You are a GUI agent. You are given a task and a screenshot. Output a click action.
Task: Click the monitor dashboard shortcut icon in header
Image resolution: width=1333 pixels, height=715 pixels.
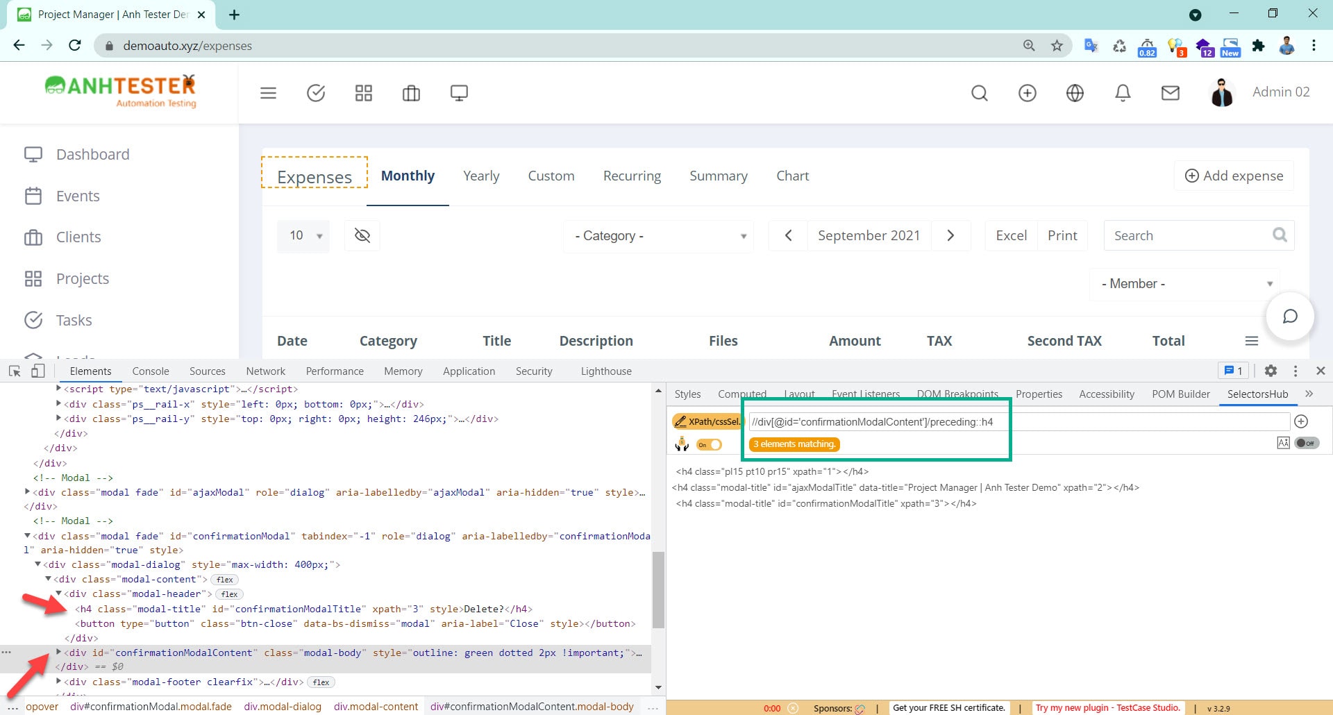click(459, 93)
